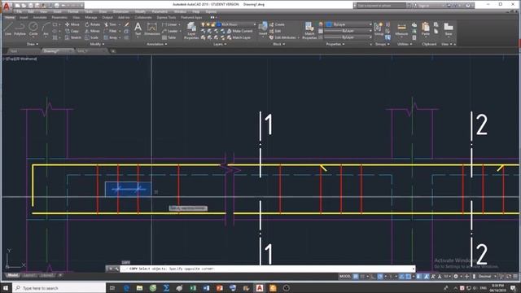Insert a Table
Image resolution: width=521 pixels, height=293 pixels.
[x=169, y=37]
